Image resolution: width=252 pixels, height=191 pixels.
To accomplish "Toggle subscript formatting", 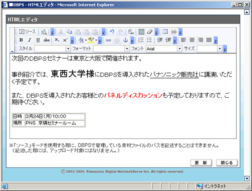I will click(x=57, y=40).
